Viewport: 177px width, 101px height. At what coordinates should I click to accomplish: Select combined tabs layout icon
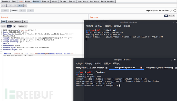coord(173,16)
